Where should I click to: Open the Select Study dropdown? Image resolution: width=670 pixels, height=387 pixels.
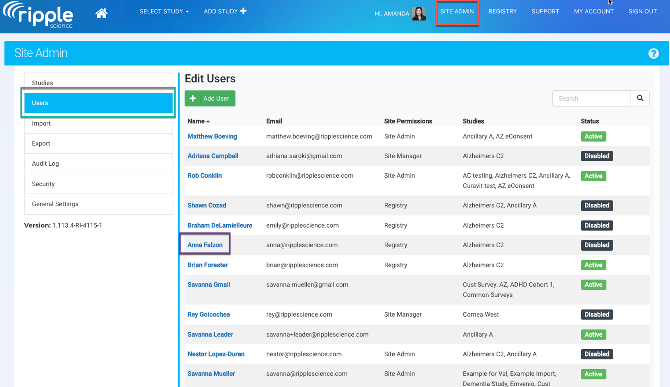click(x=164, y=12)
